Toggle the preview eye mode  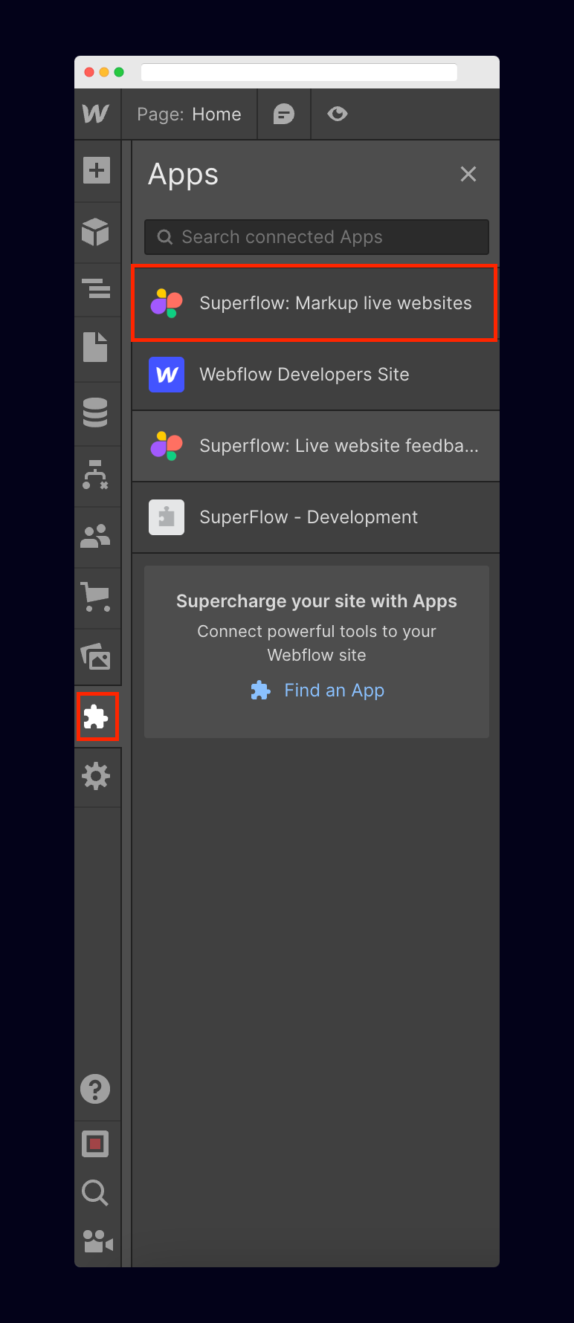[338, 114]
